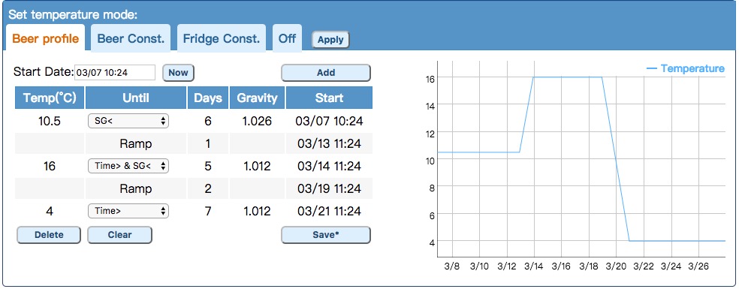Click the first Ramp row
739x292 pixels.
[194, 143]
